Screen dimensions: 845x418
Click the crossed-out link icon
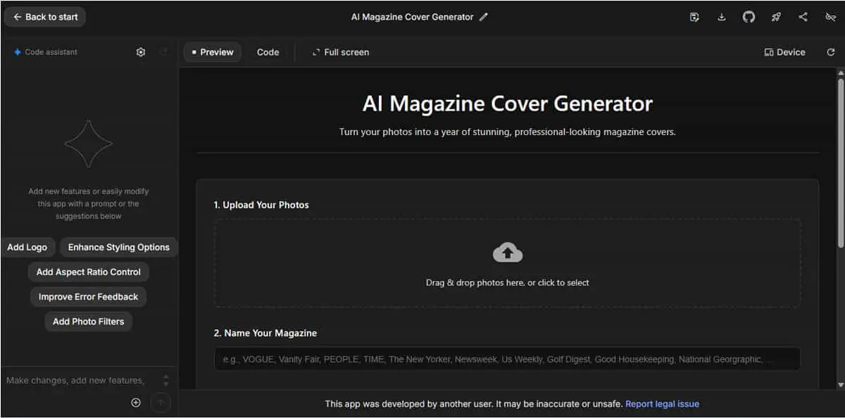830,17
